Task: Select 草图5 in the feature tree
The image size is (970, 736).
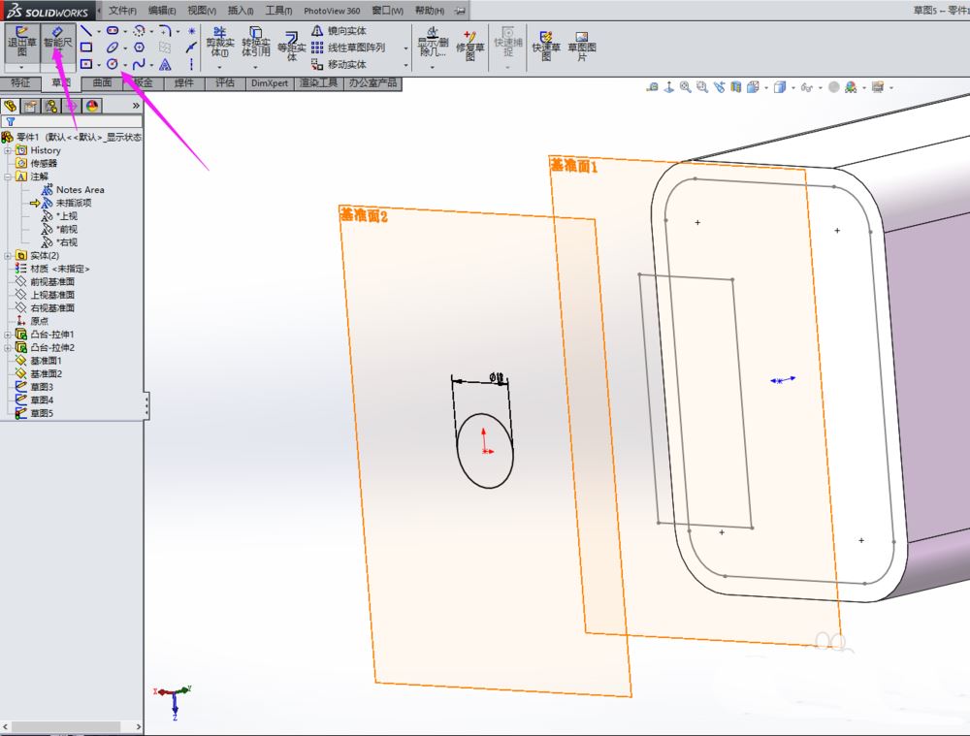Action: pyautogui.click(x=42, y=413)
